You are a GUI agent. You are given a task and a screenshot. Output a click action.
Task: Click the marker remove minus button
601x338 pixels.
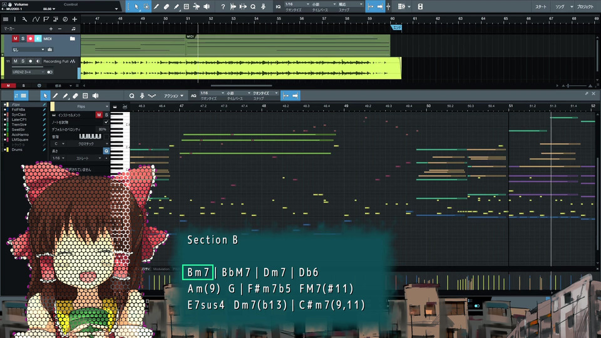click(60, 29)
